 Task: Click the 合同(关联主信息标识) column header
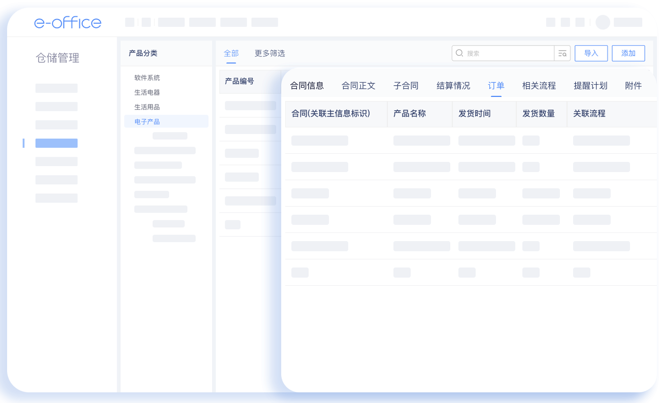[331, 114]
